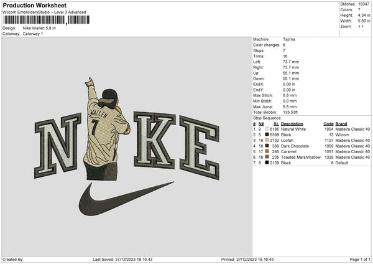Click the brand 'Default' in row 7

click(x=342, y=163)
